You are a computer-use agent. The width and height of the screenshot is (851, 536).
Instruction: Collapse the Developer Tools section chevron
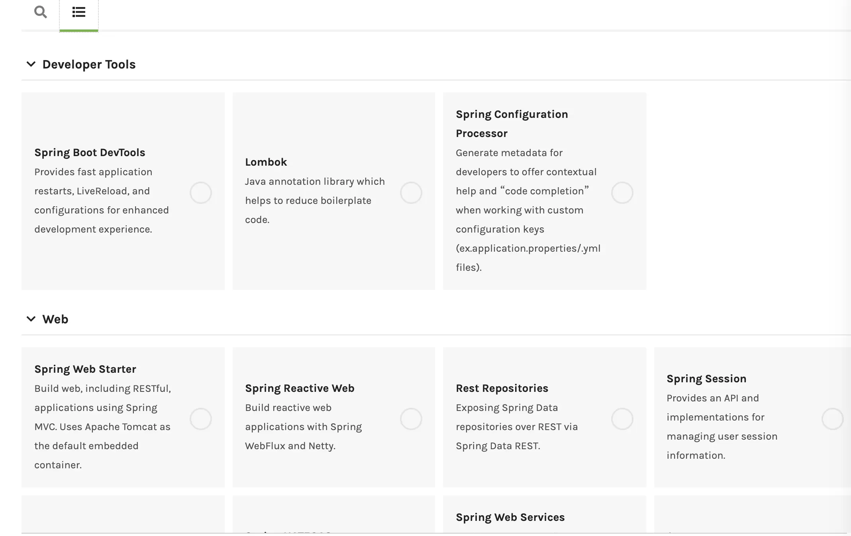pyautogui.click(x=31, y=64)
